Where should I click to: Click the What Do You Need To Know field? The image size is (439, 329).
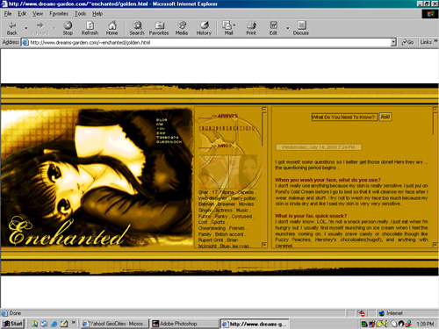[x=344, y=117]
